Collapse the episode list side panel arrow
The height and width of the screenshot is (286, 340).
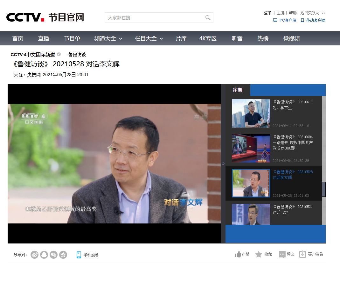[x=223, y=163]
